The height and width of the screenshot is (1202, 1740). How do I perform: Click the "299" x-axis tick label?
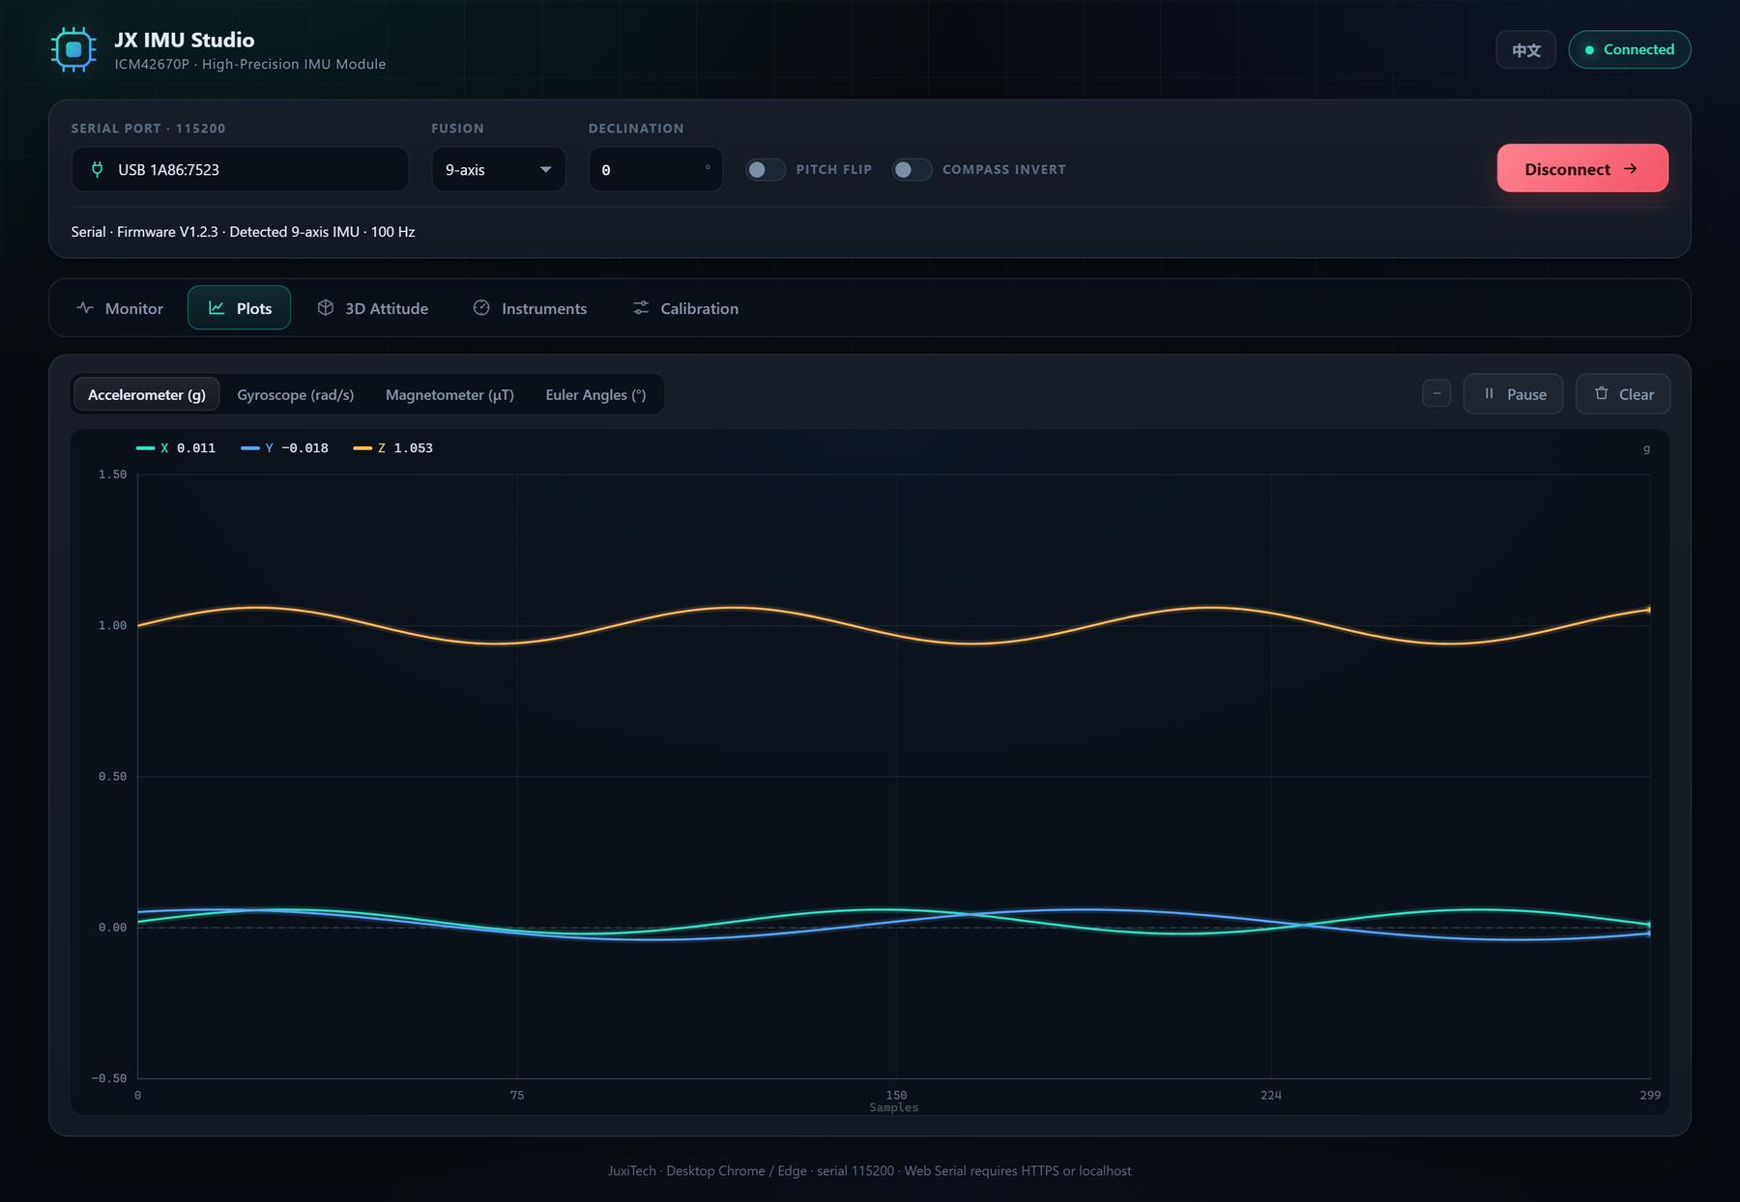tap(1650, 1095)
